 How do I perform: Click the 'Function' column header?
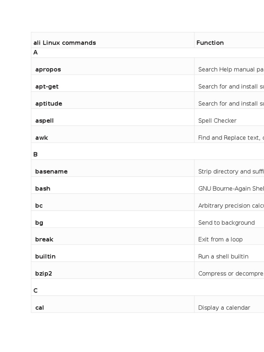coord(210,43)
